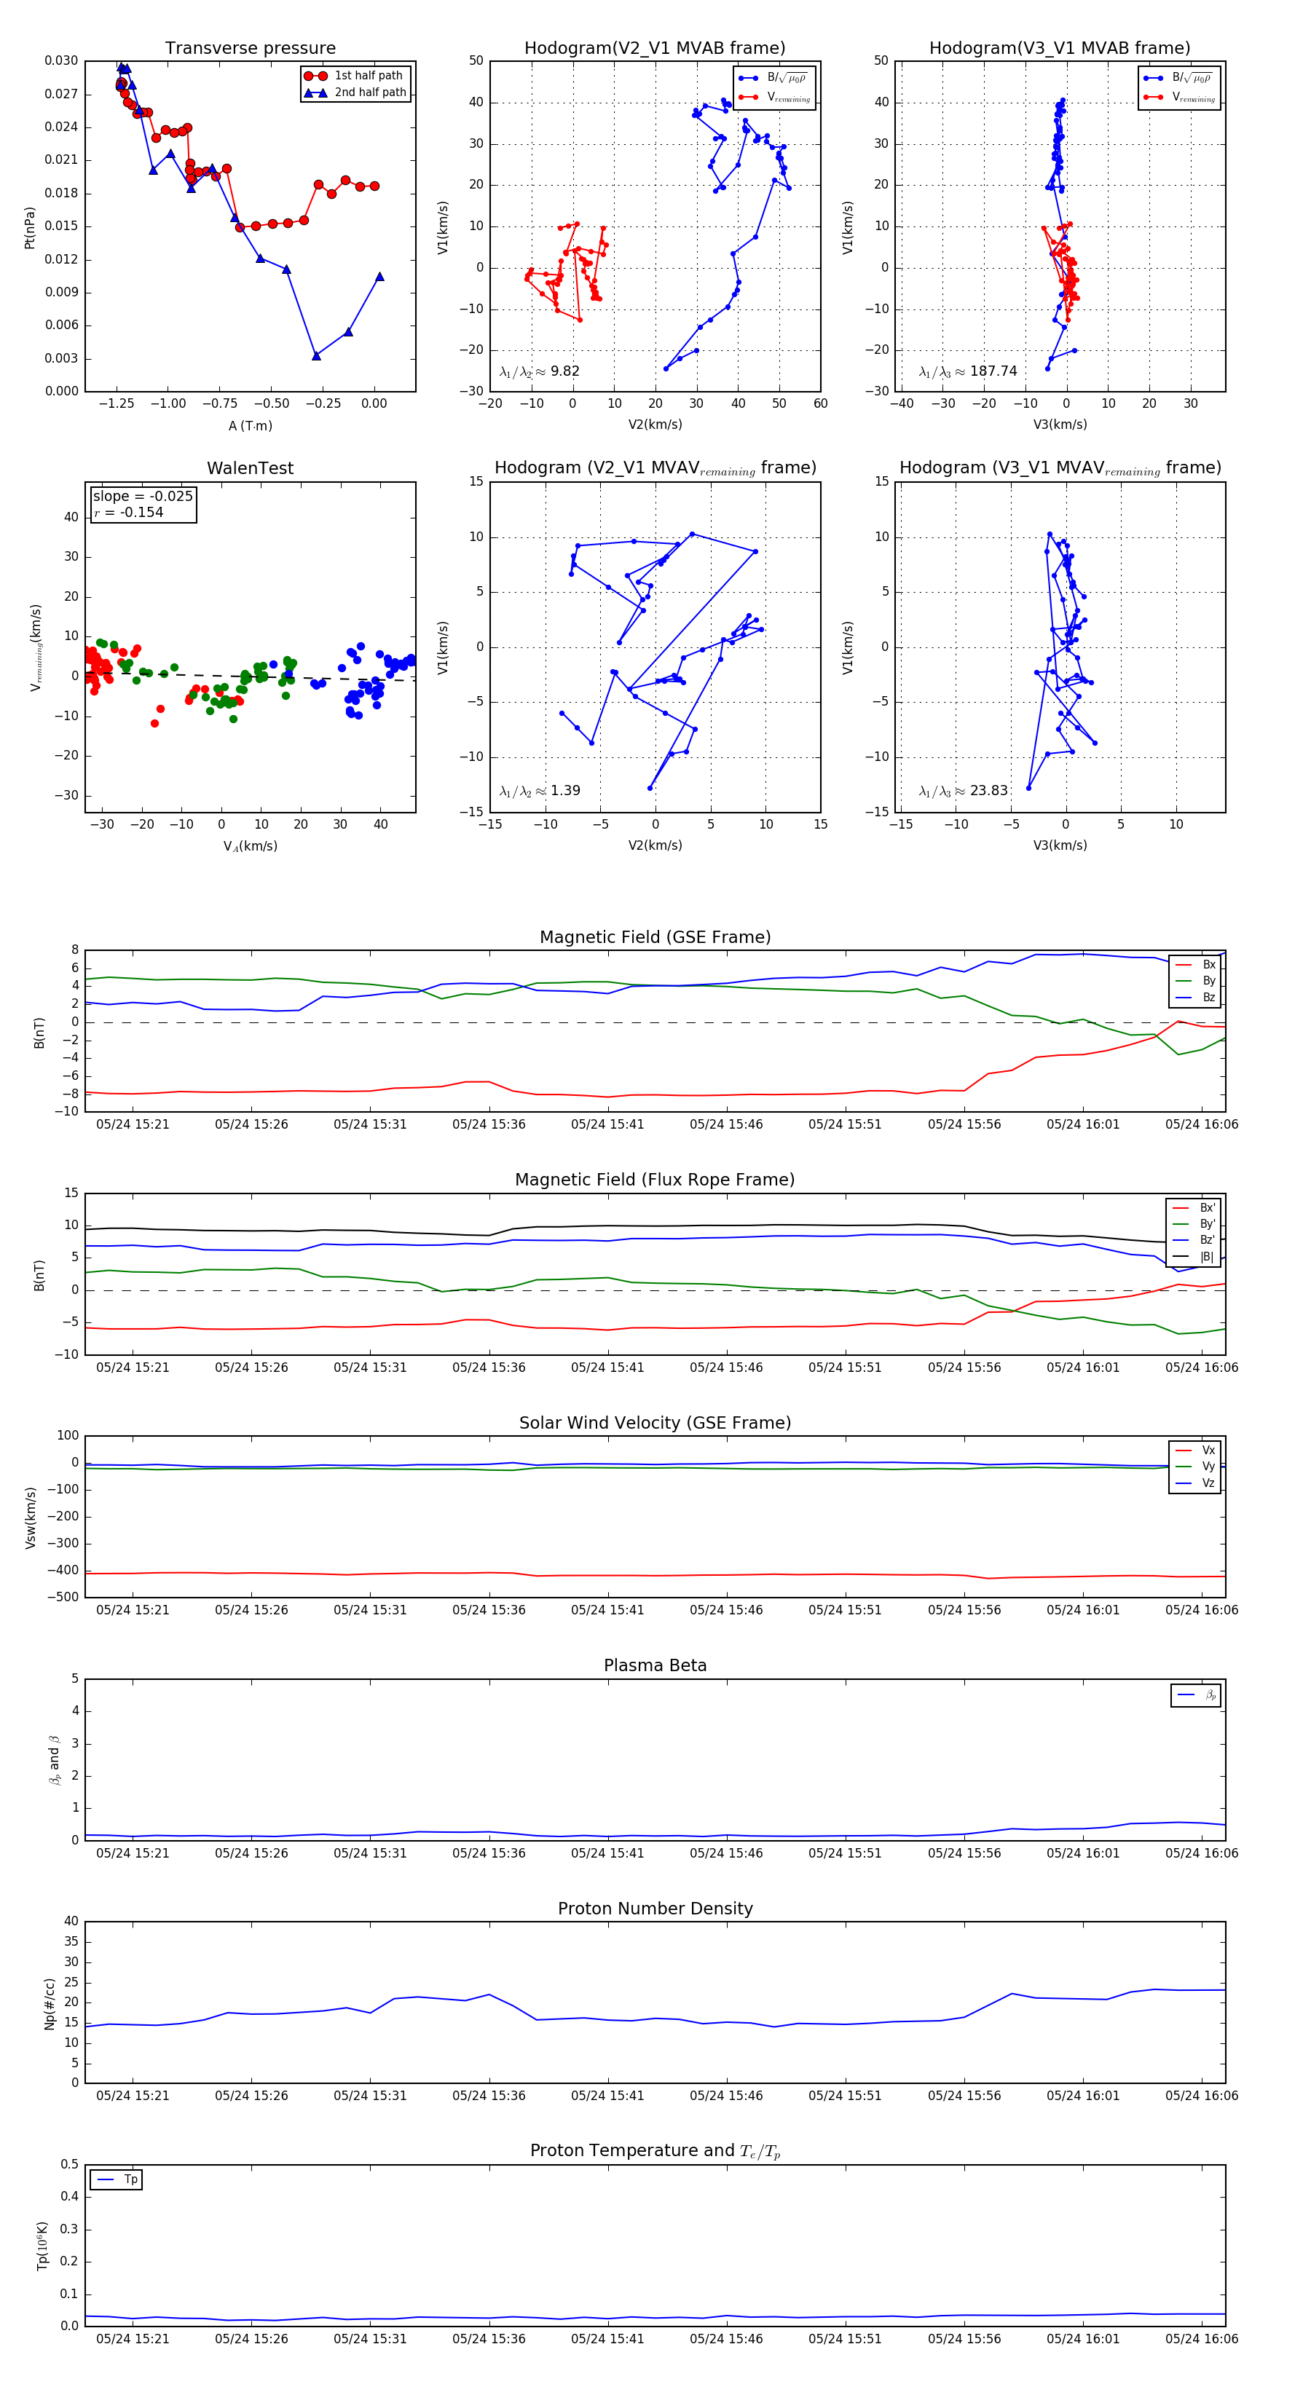The width and height of the screenshot is (1311, 2403).
Task: Click 'Solar Wind Velocity (GSE Frame)' title
Action: (655, 1424)
